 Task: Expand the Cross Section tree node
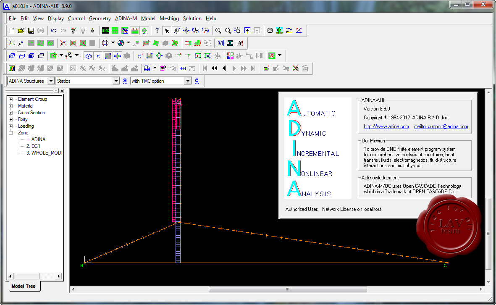(x=11, y=113)
